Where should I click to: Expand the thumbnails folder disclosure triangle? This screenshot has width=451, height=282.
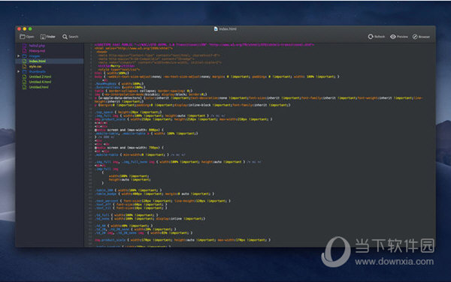(x=18, y=71)
